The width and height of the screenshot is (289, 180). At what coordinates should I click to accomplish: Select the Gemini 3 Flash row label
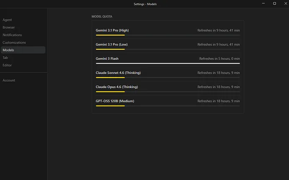[x=107, y=59]
